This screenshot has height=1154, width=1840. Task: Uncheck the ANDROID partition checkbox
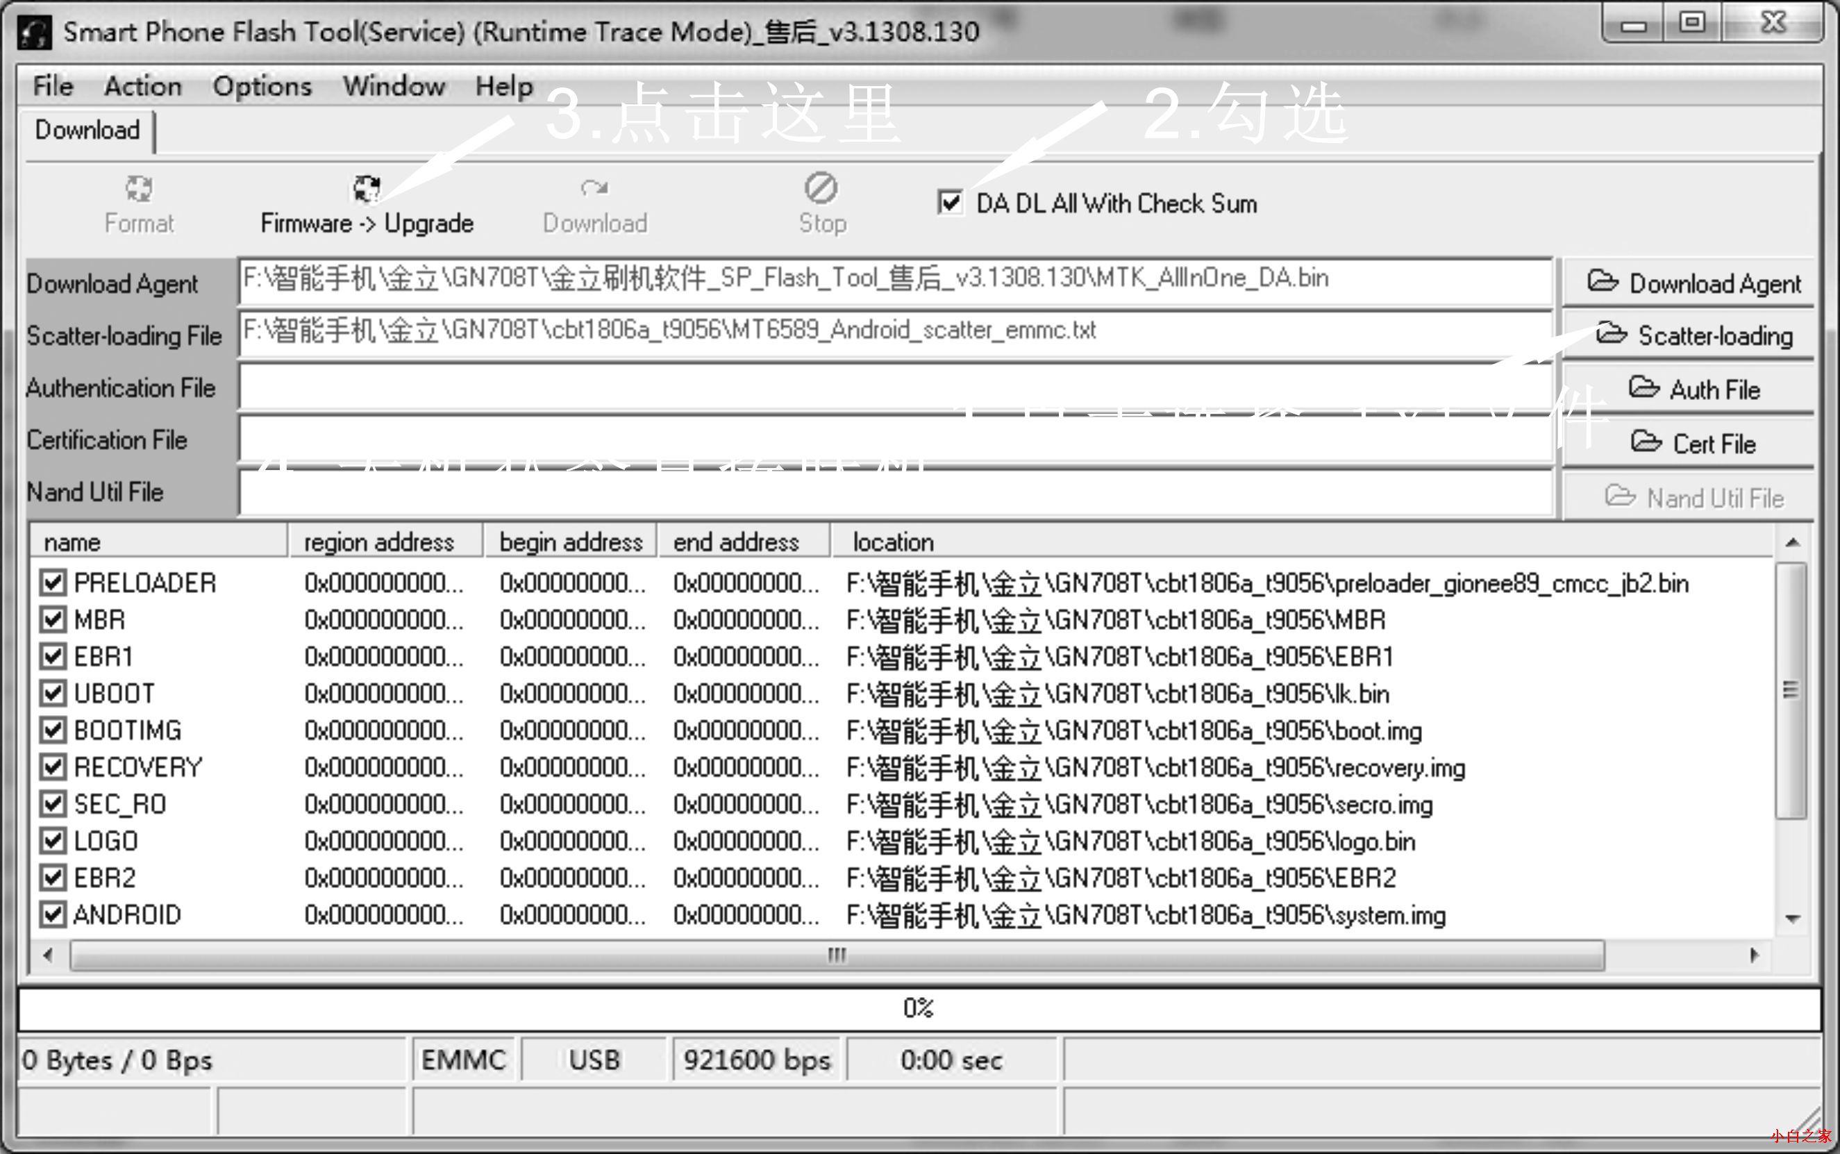53,914
